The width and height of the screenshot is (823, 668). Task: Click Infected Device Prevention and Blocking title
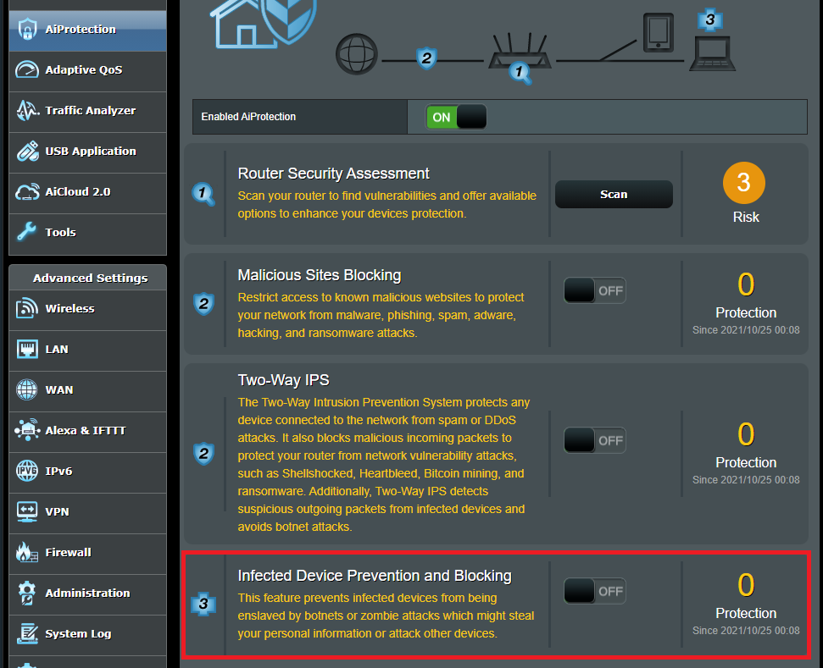(x=375, y=576)
